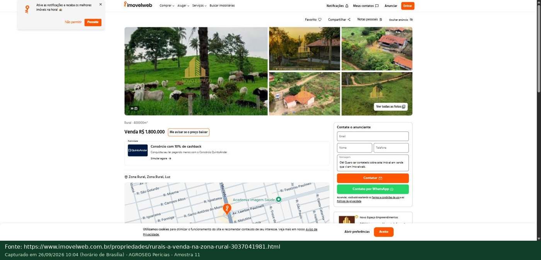The image size is (541, 260).
Task: Open the imovelweb logo home link
Action: pyautogui.click(x=138, y=5)
